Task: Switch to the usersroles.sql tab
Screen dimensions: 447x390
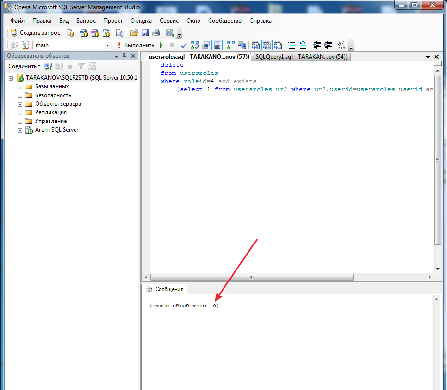Action: pos(199,57)
